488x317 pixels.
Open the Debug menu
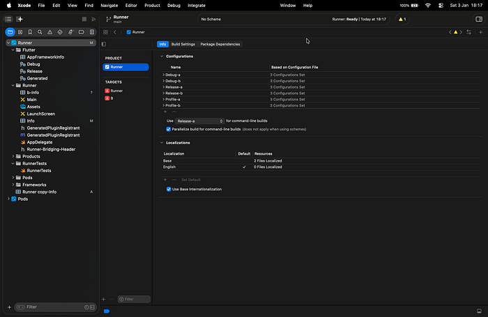point(174,6)
